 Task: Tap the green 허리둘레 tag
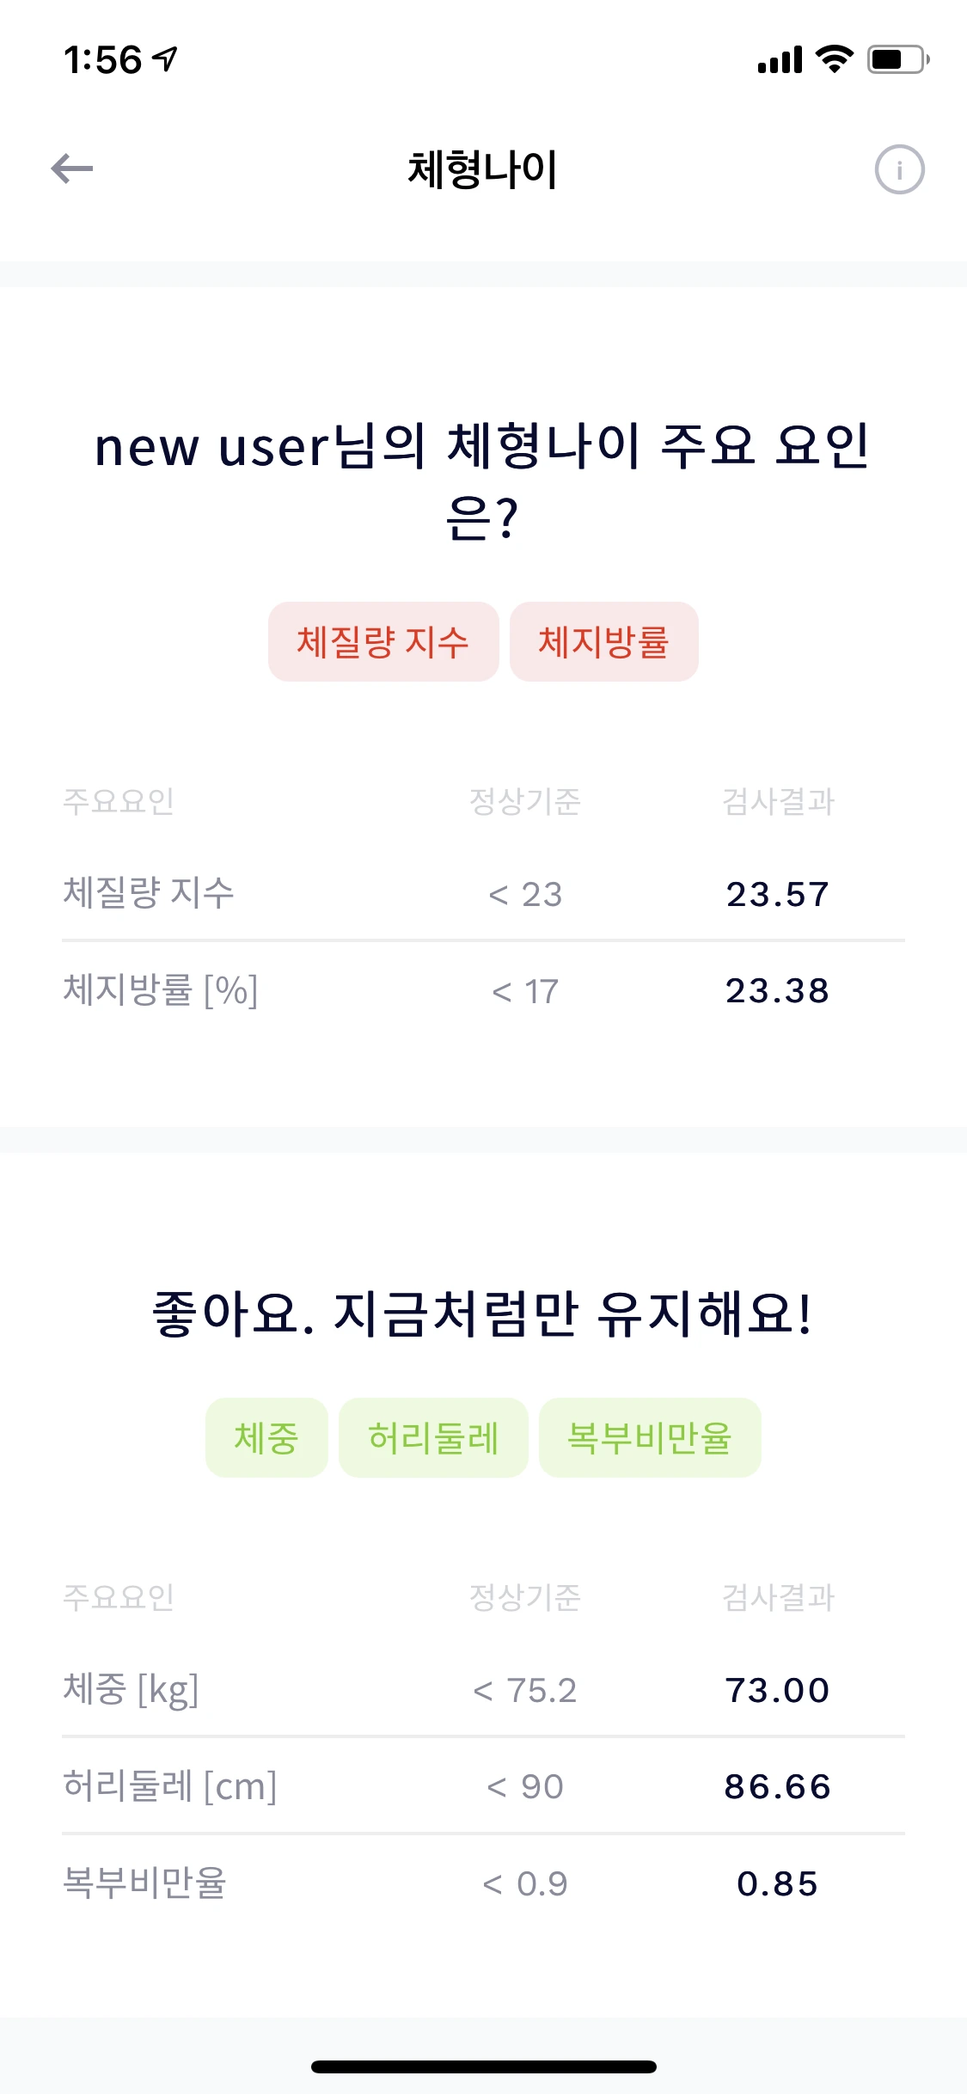point(433,1438)
